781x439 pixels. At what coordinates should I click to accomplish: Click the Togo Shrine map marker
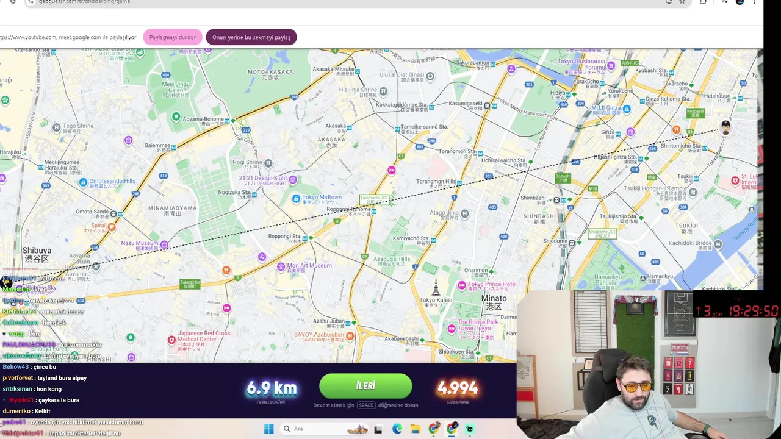click(x=57, y=127)
